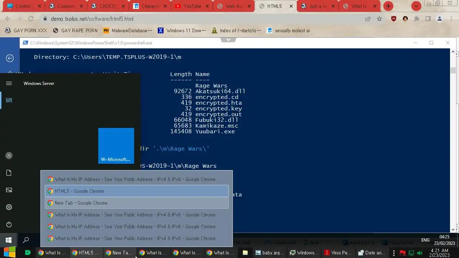Open the 4:21 AM system clock
The image size is (459, 258).
pos(439,253)
